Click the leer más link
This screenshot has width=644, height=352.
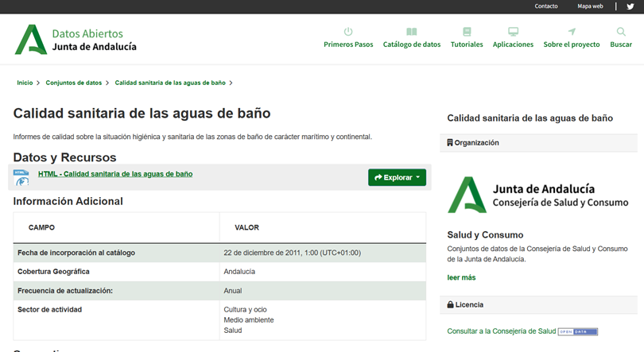(x=461, y=277)
